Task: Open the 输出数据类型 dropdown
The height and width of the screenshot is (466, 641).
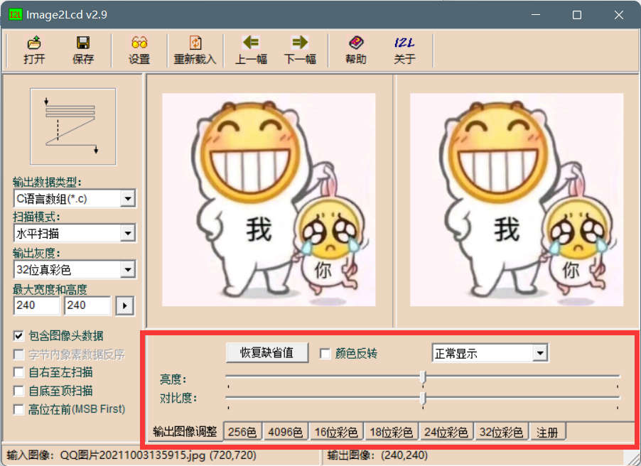Action: point(128,199)
